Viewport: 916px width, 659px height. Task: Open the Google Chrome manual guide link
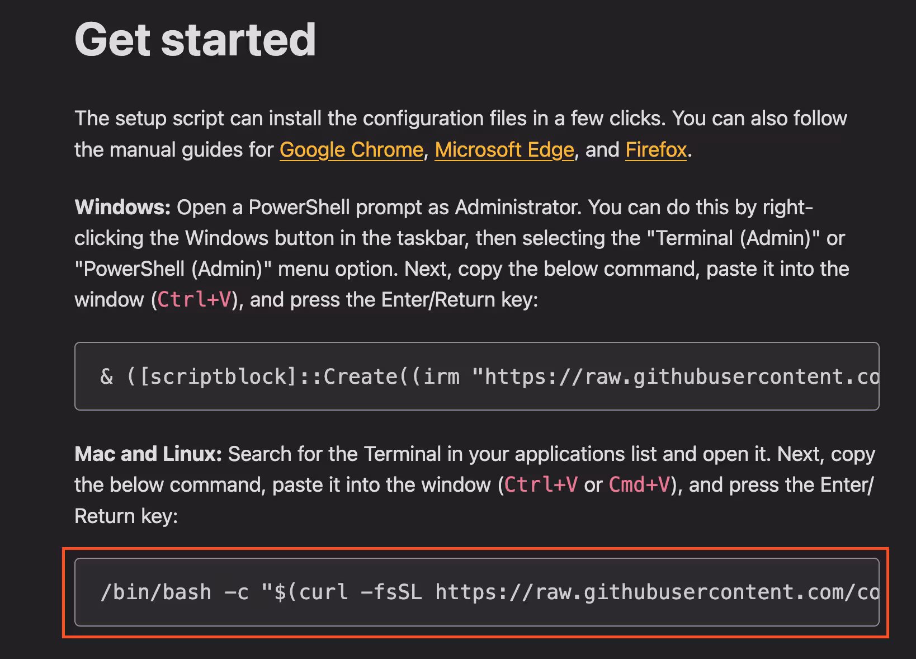pyautogui.click(x=351, y=150)
